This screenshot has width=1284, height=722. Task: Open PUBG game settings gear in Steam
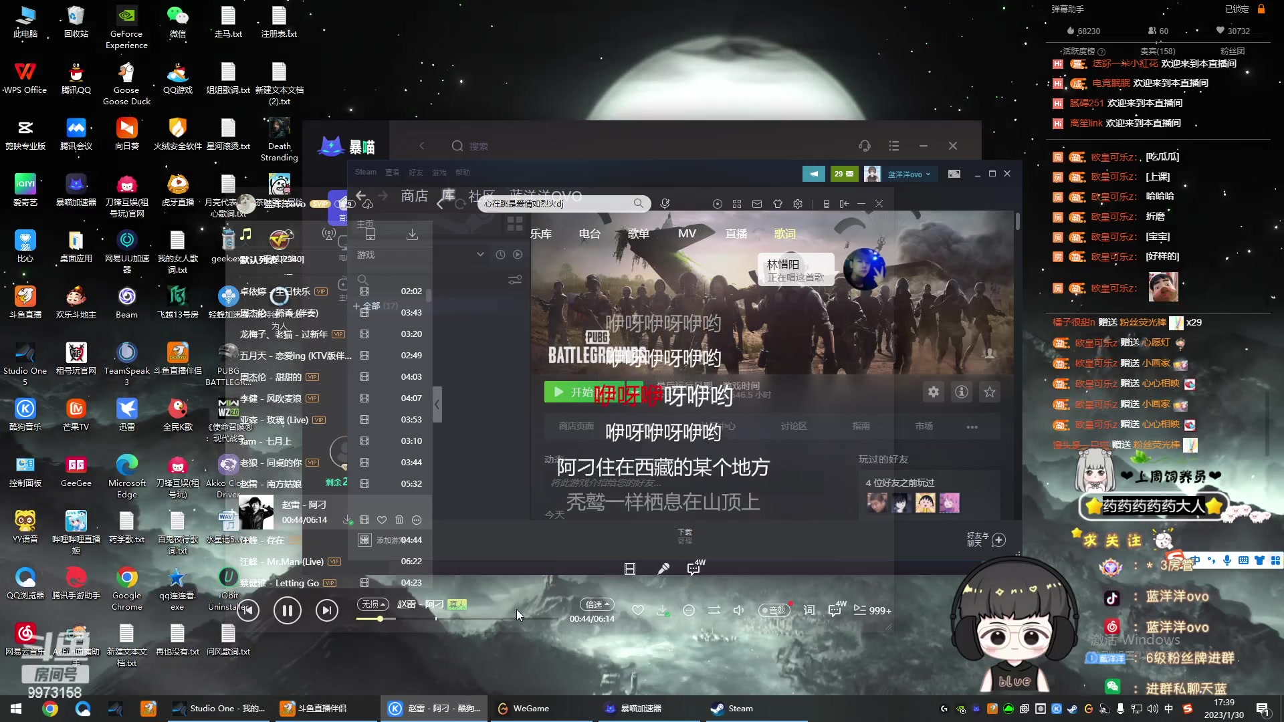934,392
